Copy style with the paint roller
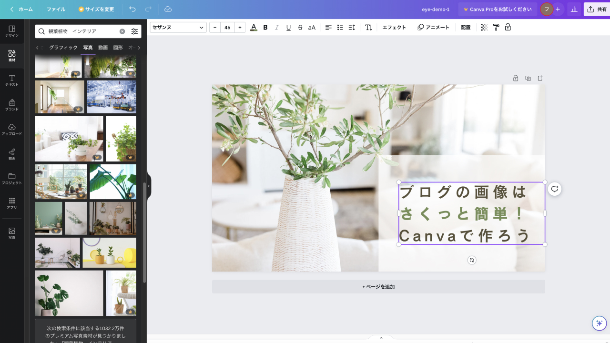This screenshot has width=610, height=343. [x=496, y=27]
